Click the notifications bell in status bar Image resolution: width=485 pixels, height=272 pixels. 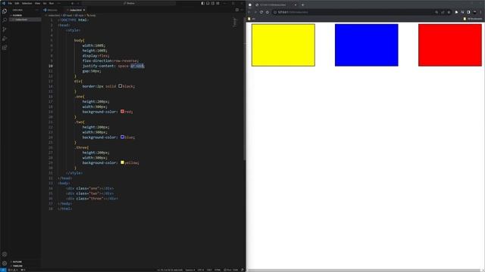pyautogui.click(x=242, y=270)
